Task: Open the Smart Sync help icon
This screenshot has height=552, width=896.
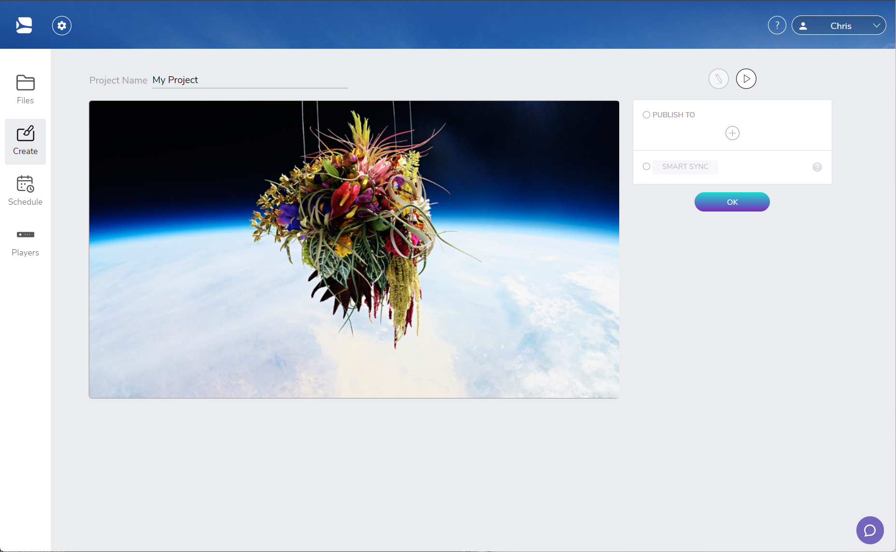Action: pyautogui.click(x=817, y=167)
